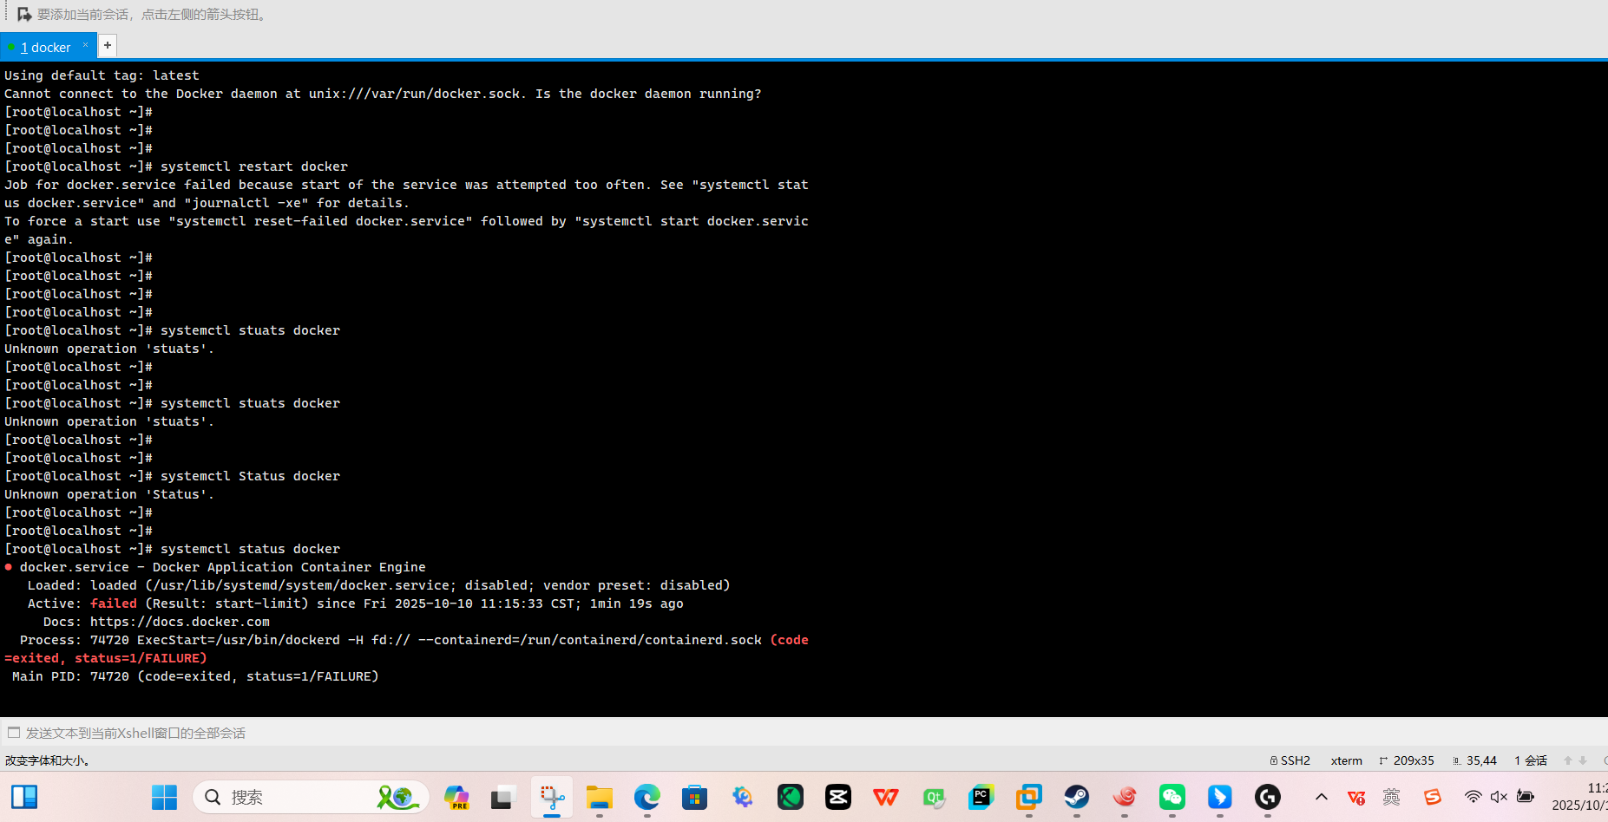1608x822 pixels.
Task: Open the blue bird app in taskbar
Action: [x=1220, y=797]
